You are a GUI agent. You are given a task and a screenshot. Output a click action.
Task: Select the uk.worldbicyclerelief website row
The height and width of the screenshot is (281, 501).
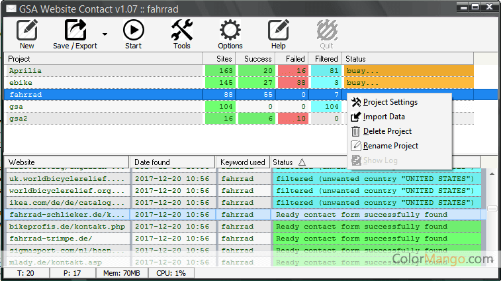(x=243, y=178)
